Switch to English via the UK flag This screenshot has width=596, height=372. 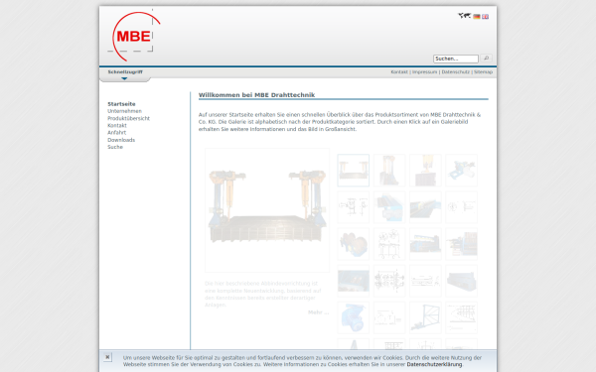coord(486,16)
